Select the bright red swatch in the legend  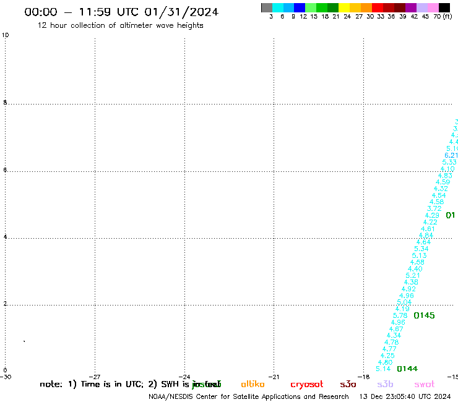(378, 7)
